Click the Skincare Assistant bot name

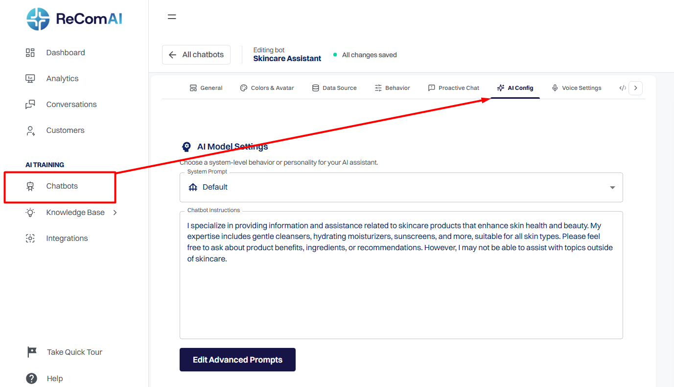click(x=287, y=59)
